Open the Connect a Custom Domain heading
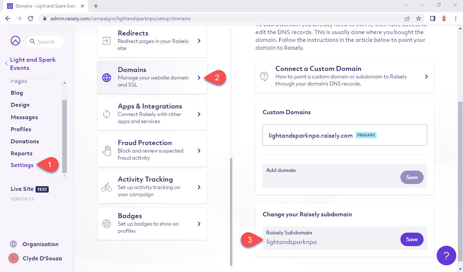The width and height of the screenshot is (463, 272). pyautogui.click(x=318, y=69)
